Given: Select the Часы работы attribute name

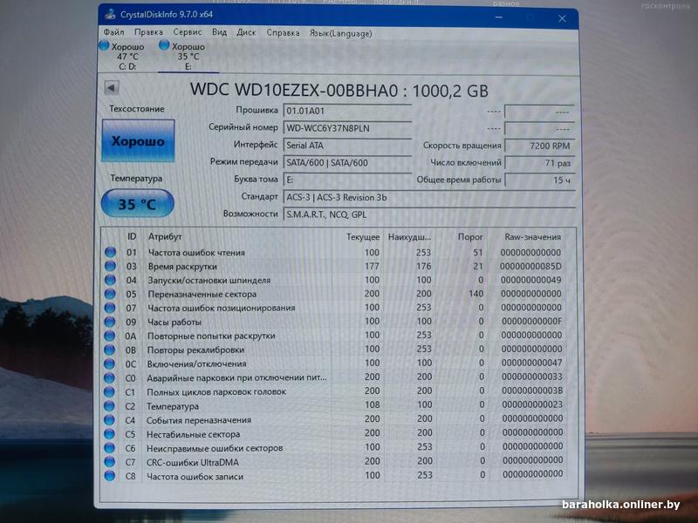Looking at the screenshot, I should [x=174, y=322].
